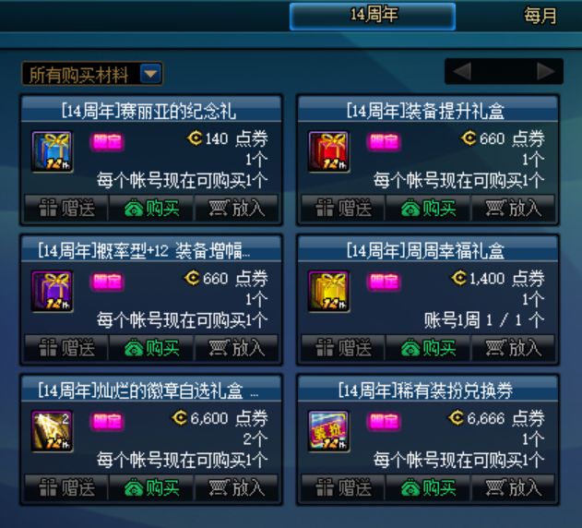Select the red gift box icon for 装备提升礼盒
The image size is (582, 528).
329,151
